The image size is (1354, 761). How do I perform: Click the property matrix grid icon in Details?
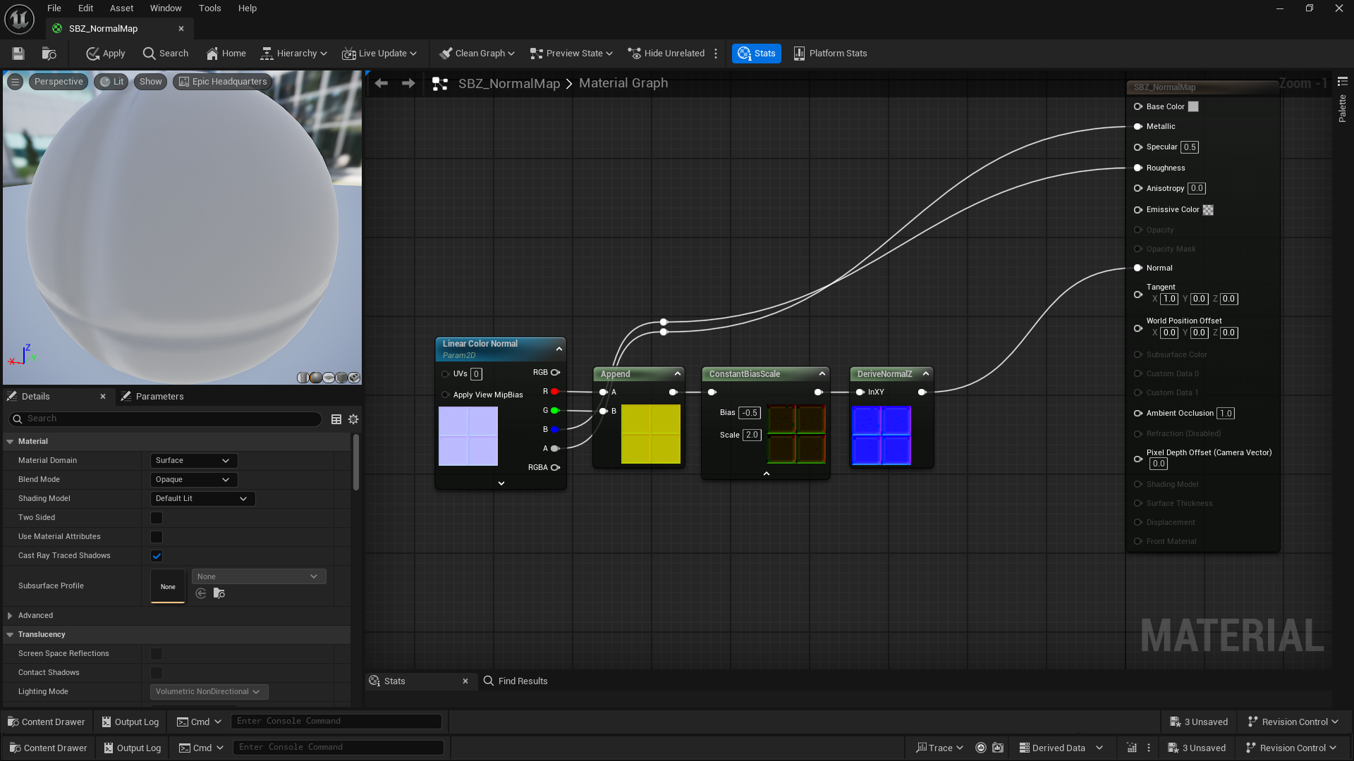point(336,419)
